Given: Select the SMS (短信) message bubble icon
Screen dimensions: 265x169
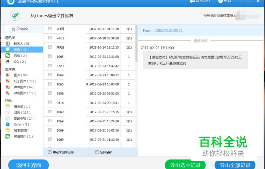Looking at the screenshot, I should [8, 49].
